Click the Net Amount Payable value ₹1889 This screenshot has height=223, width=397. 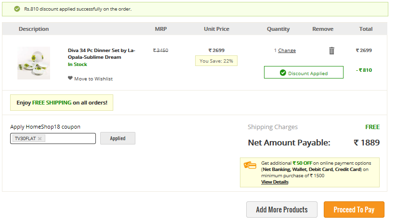click(x=366, y=143)
